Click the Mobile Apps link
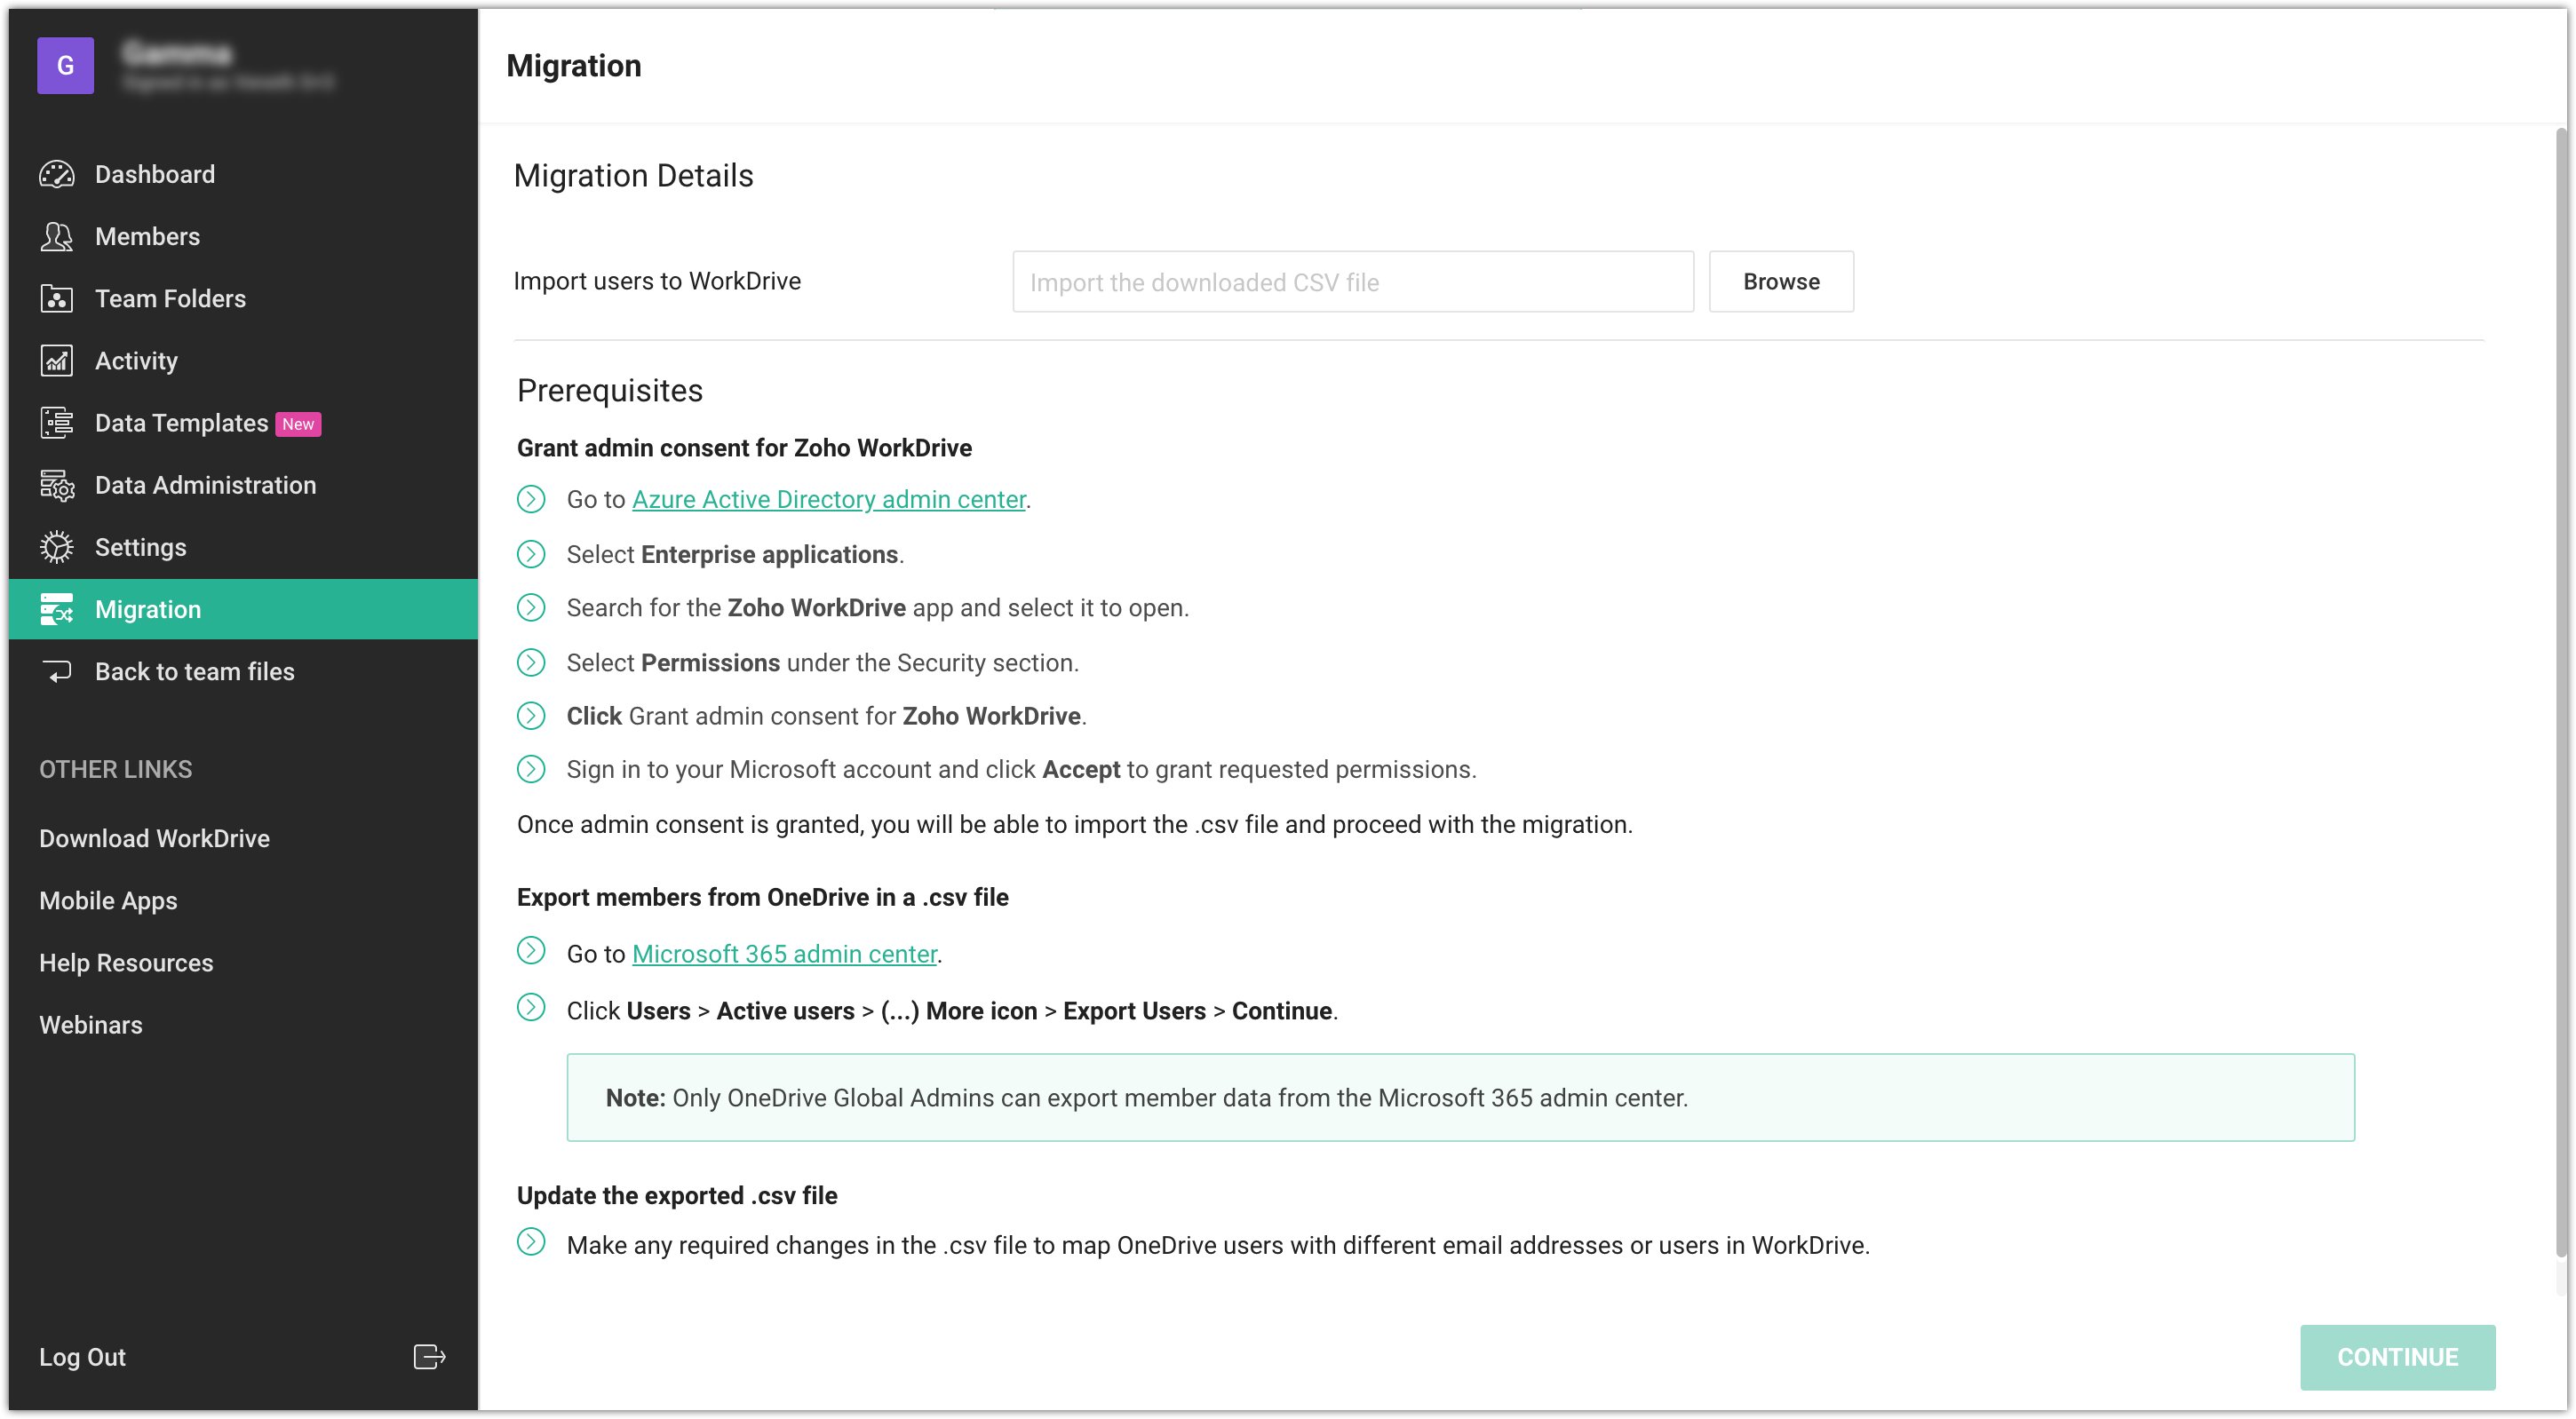Screen dimensions: 2576x1419 (108, 900)
